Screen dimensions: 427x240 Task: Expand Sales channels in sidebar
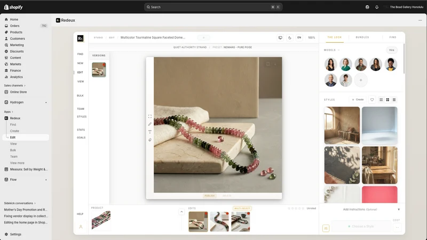(x=15, y=85)
